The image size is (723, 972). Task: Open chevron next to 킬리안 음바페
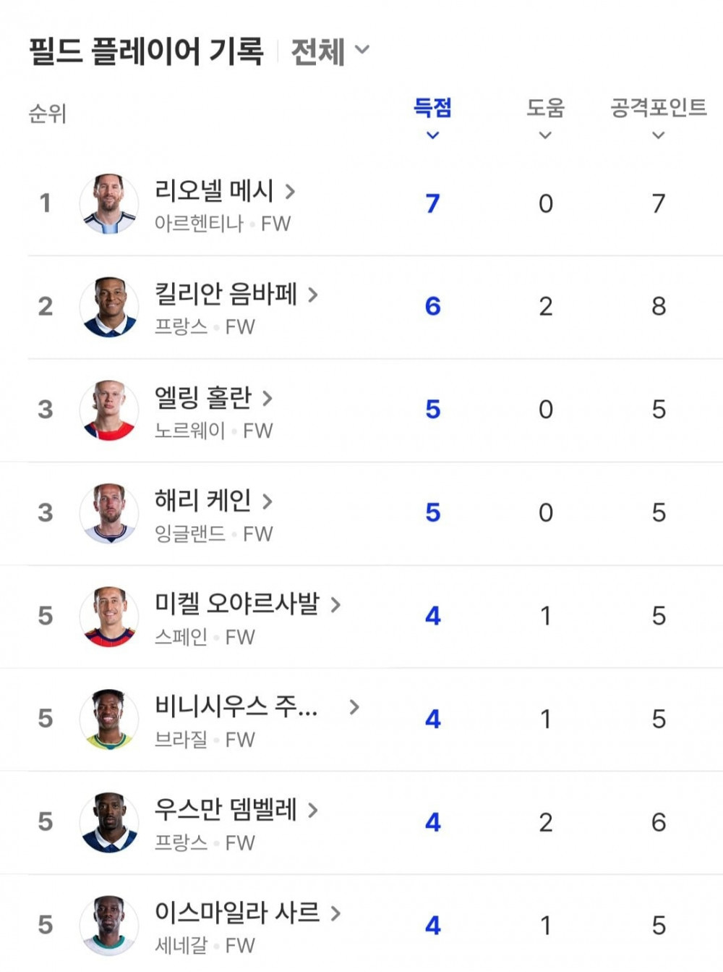tap(312, 295)
